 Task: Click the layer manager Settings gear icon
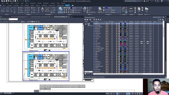(163, 20)
